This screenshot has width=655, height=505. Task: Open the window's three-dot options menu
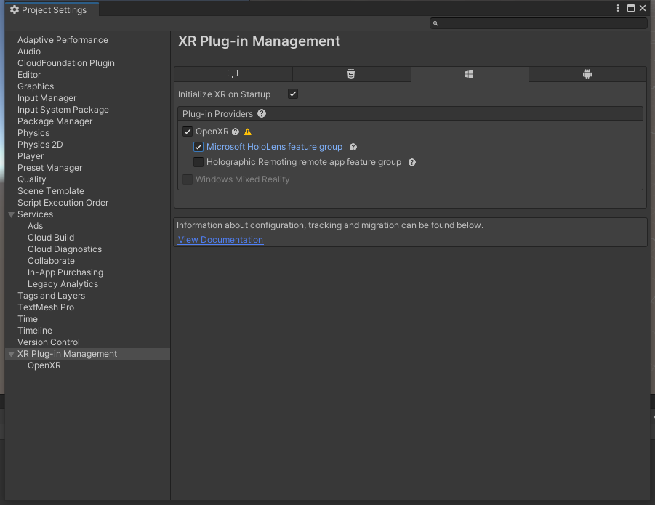pyautogui.click(x=618, y=8)
